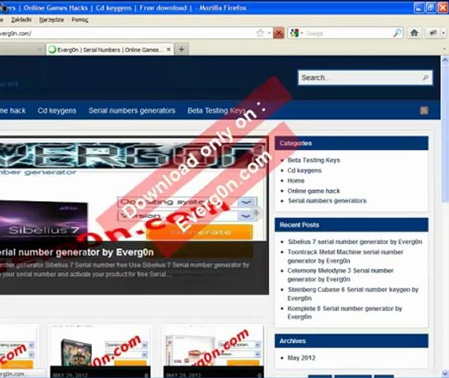The height and width of the screenshot is (378, 449).
Task: Open May 2012 archive link
Action: (x=301, y=358)
